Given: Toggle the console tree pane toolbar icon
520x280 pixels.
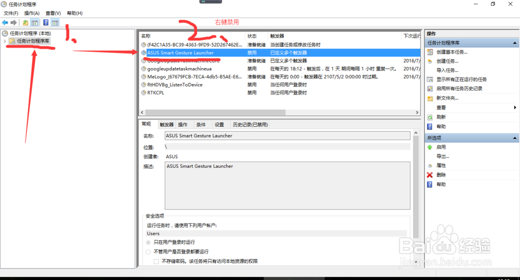Looking at the screenshot, I should point(34,22).
